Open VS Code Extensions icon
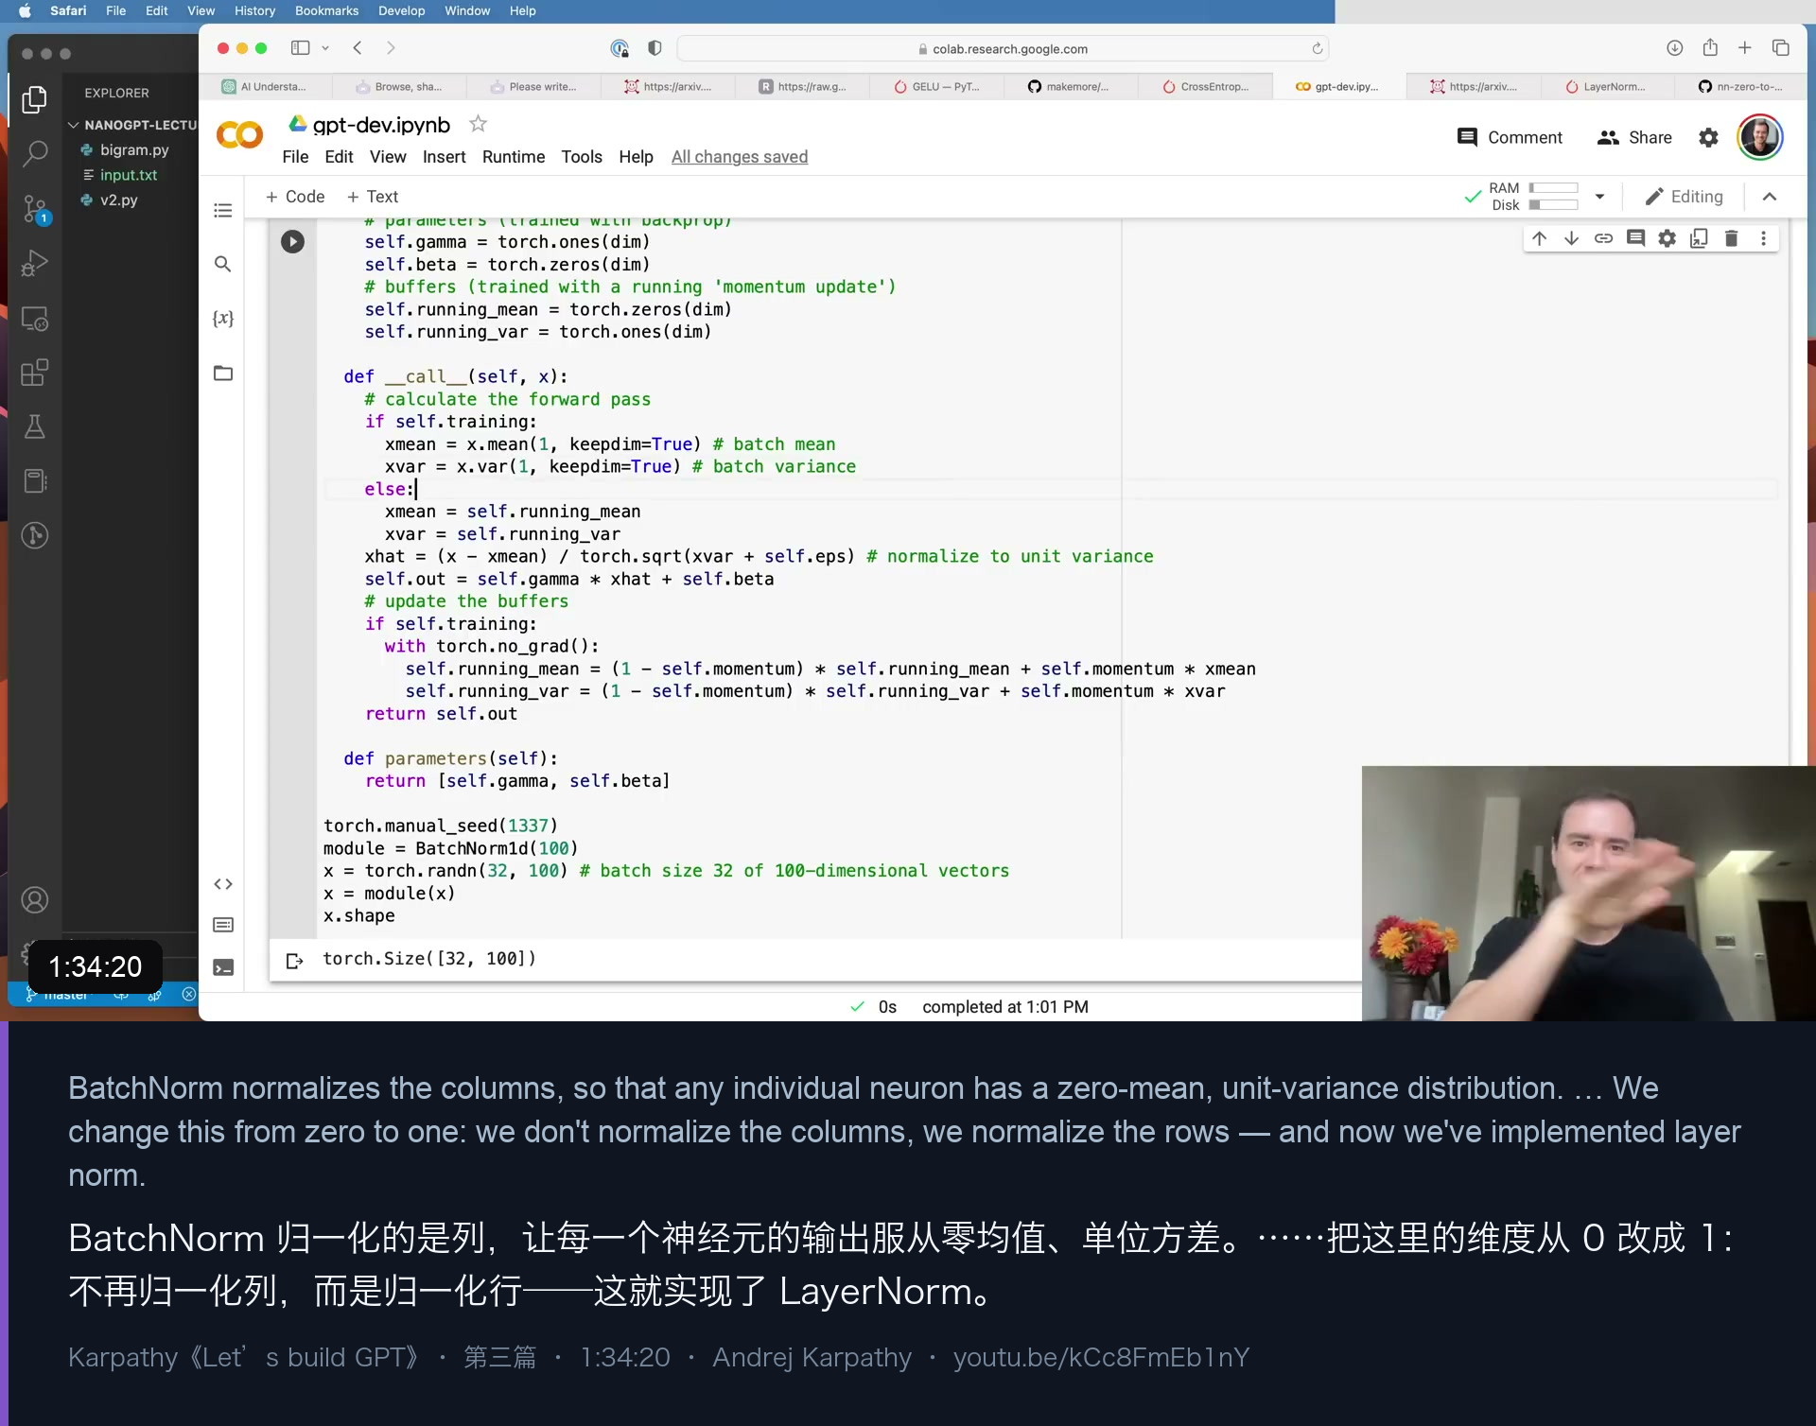Image resolution: width=1816 pixels, height=1426 pixels. point(35,373)
